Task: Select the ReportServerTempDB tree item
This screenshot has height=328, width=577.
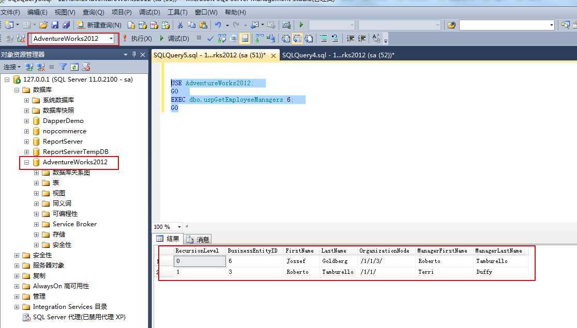Action: click(75, 152)
